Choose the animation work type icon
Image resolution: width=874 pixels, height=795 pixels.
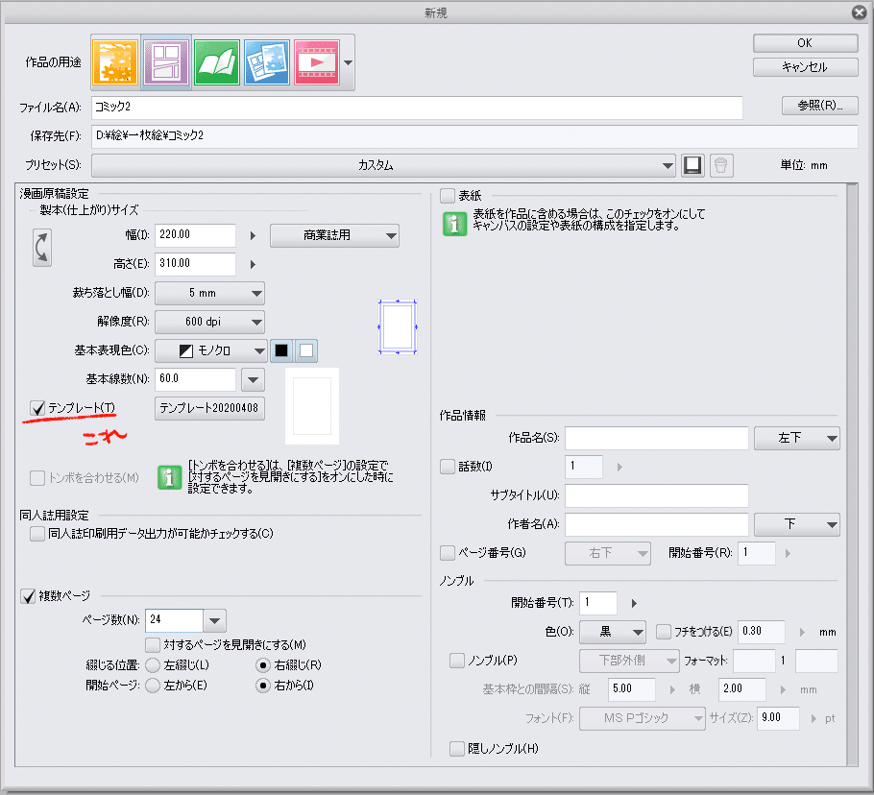[317, 61]
